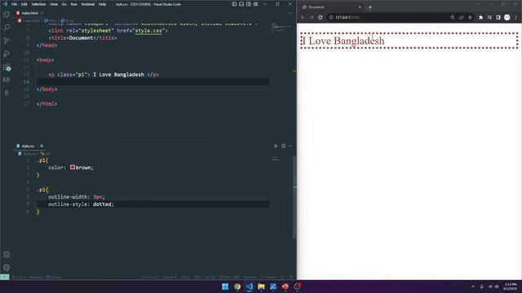This screenshot has width=522, height=293.
Task: Open the Selection menu
Action: [x=38, y=4]
